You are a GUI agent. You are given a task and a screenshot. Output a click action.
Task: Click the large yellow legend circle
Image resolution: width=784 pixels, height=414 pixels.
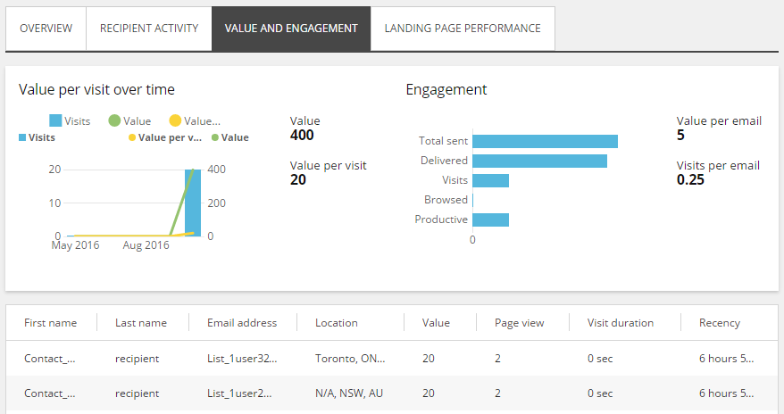(175, 120)
